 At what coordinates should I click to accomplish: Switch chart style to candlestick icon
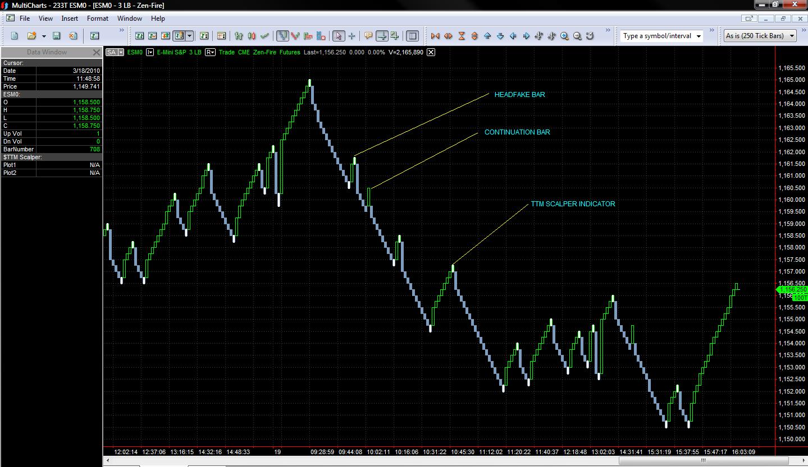(252, 36)
